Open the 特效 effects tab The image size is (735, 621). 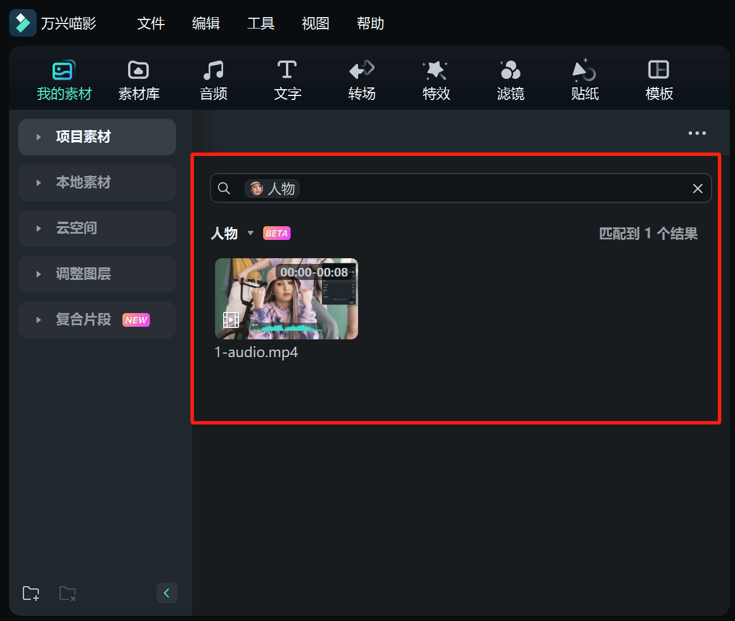(x=436, y=81)
